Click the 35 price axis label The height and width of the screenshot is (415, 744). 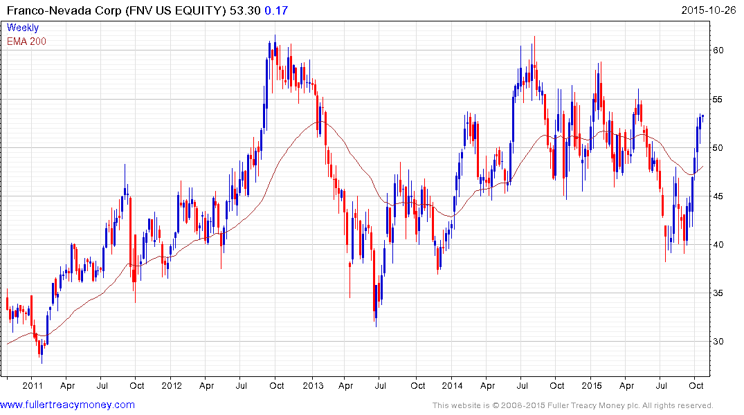718,293
